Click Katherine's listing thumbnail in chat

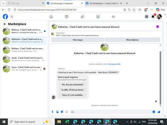[x=105, y=47]
